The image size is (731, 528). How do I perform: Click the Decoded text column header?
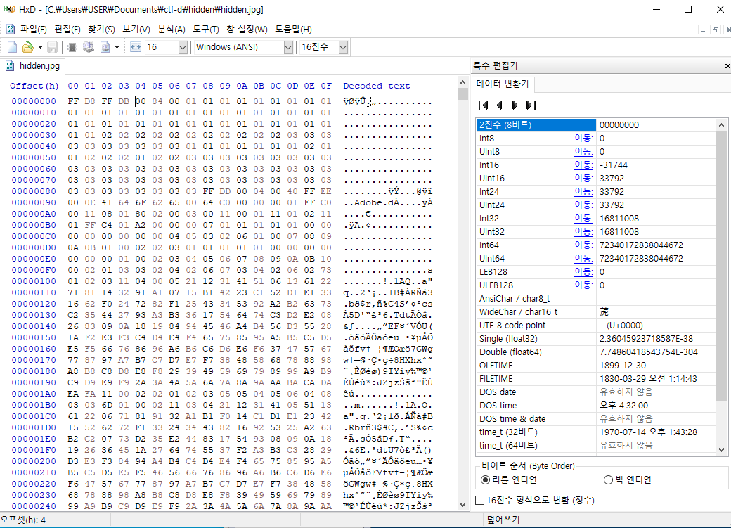(x=376, y=86)
